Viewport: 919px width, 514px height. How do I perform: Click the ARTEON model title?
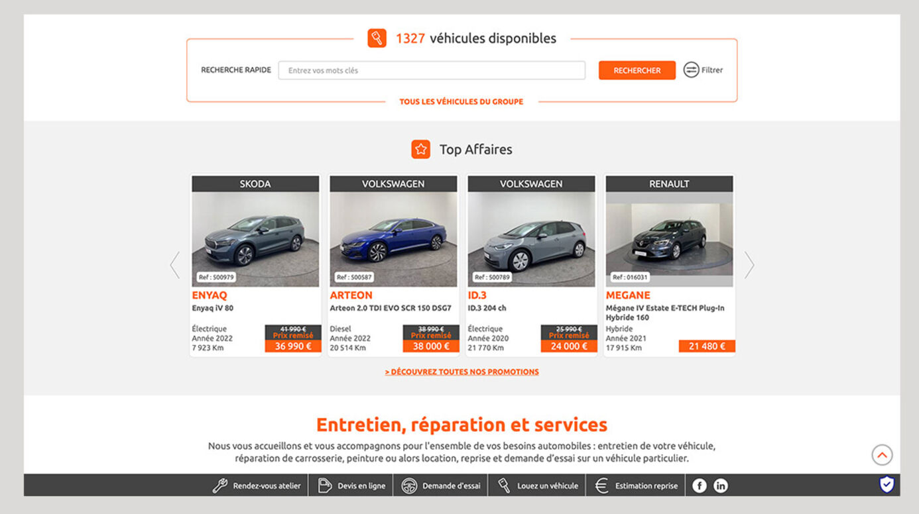(351, 295)
